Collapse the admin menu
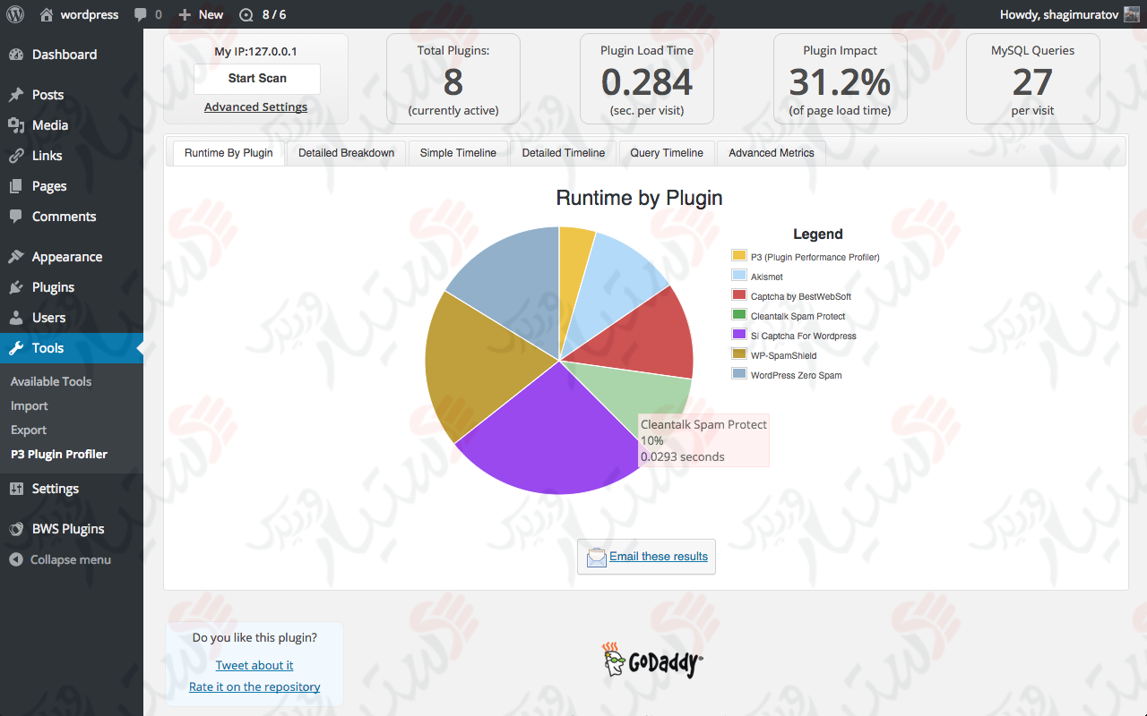Image resolution: width=1147 pixels, height=716 pixels. [59, 559]
